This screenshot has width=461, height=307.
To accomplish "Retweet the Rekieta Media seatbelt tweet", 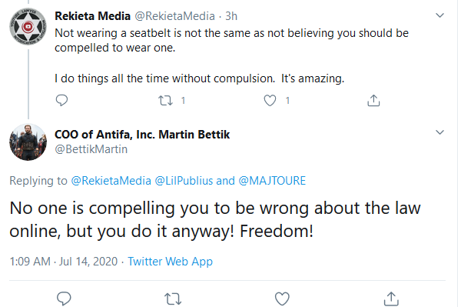I will (x=165, y=101).
